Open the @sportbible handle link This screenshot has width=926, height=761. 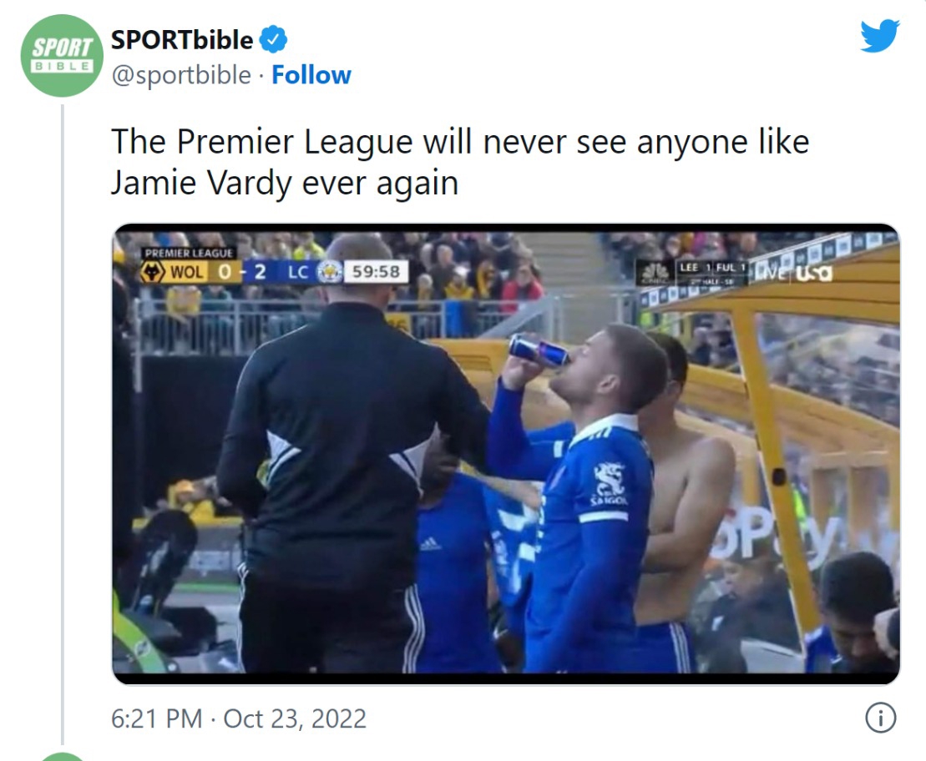(x=181, y=76)
